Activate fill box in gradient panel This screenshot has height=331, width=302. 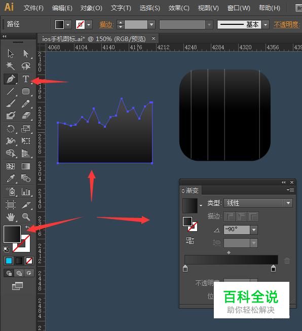tap(187, 222)
